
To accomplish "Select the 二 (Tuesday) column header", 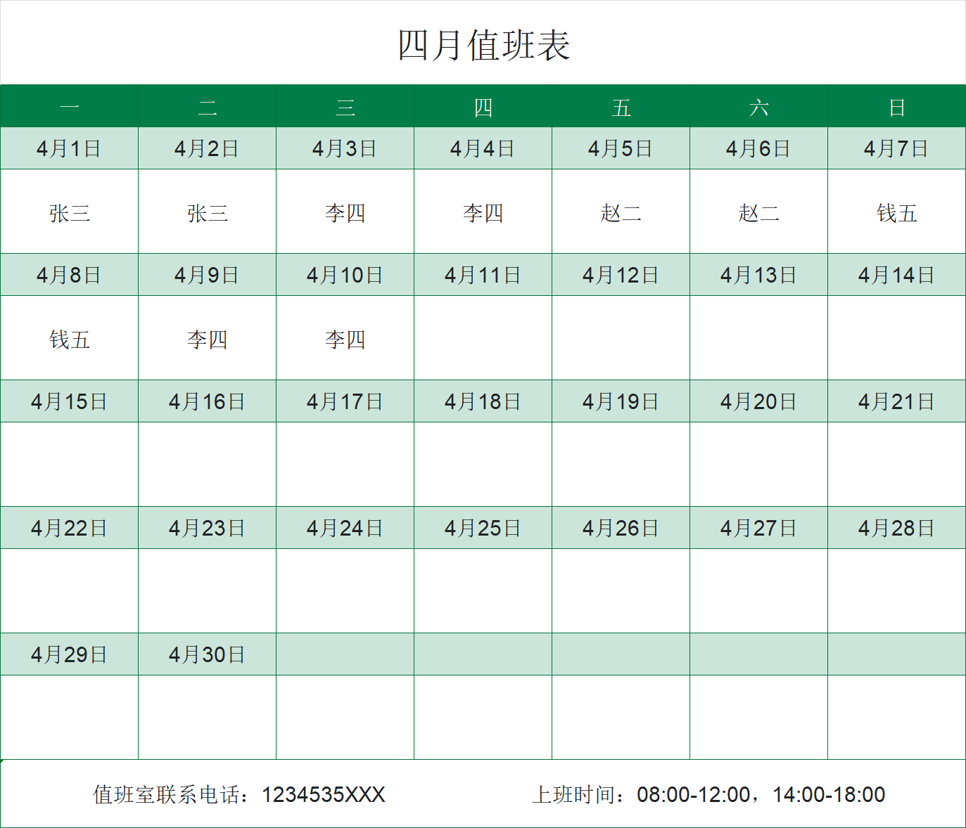I will coord(207,106).
